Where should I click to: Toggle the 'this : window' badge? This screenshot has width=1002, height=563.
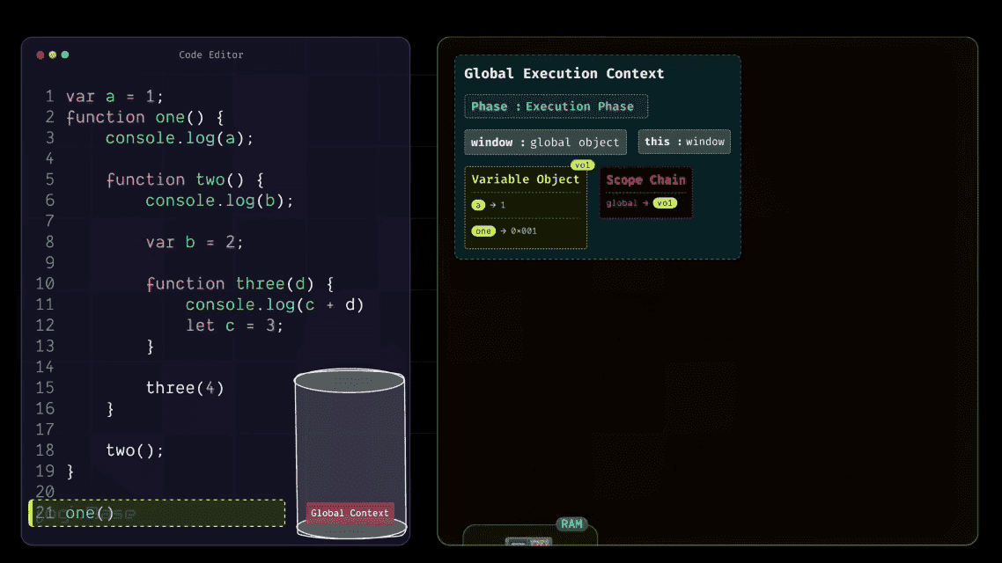[x=684, y=142]
